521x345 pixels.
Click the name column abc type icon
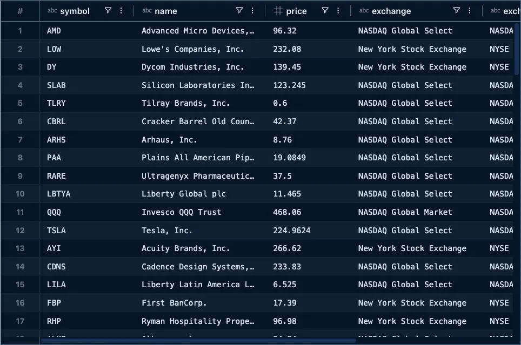tap(147, 11)
